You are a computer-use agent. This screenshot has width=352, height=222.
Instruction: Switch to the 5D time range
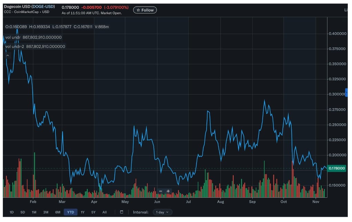23,212
